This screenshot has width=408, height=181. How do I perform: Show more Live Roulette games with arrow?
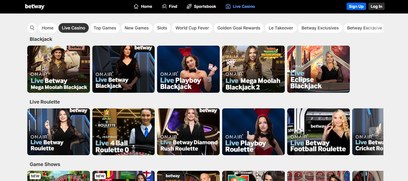374,132
